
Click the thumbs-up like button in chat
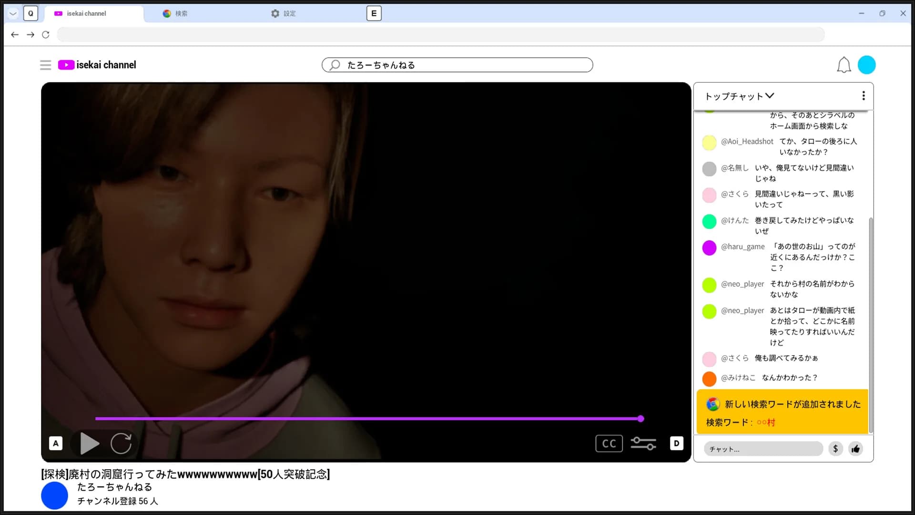(x=855, y=449)
